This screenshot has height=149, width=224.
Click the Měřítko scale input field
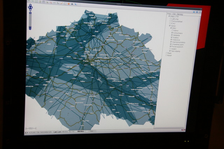(x=91, y=131)
